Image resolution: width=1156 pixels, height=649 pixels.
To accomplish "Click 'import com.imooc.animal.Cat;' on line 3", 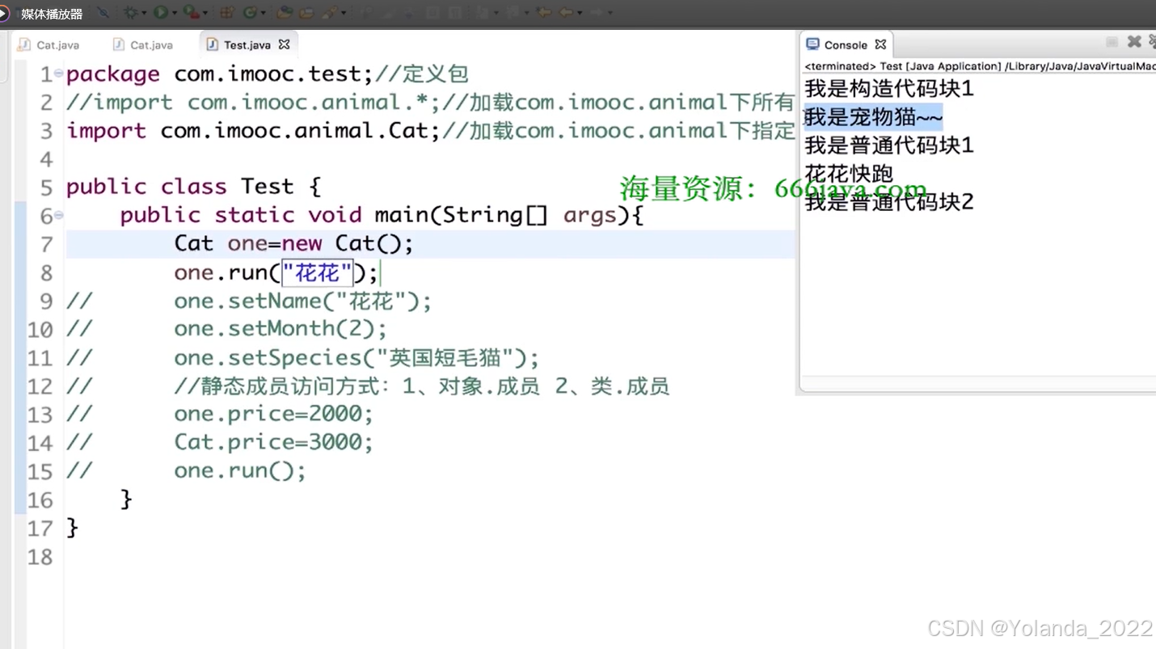I will pyautogui.click(x=253, y=130).
